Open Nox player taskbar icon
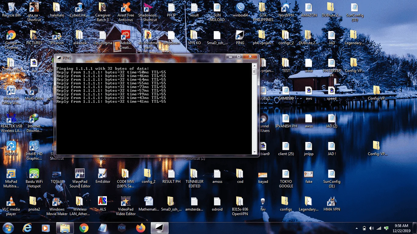The width and height of the screenshot is (417, 234). tap(121, 228)
